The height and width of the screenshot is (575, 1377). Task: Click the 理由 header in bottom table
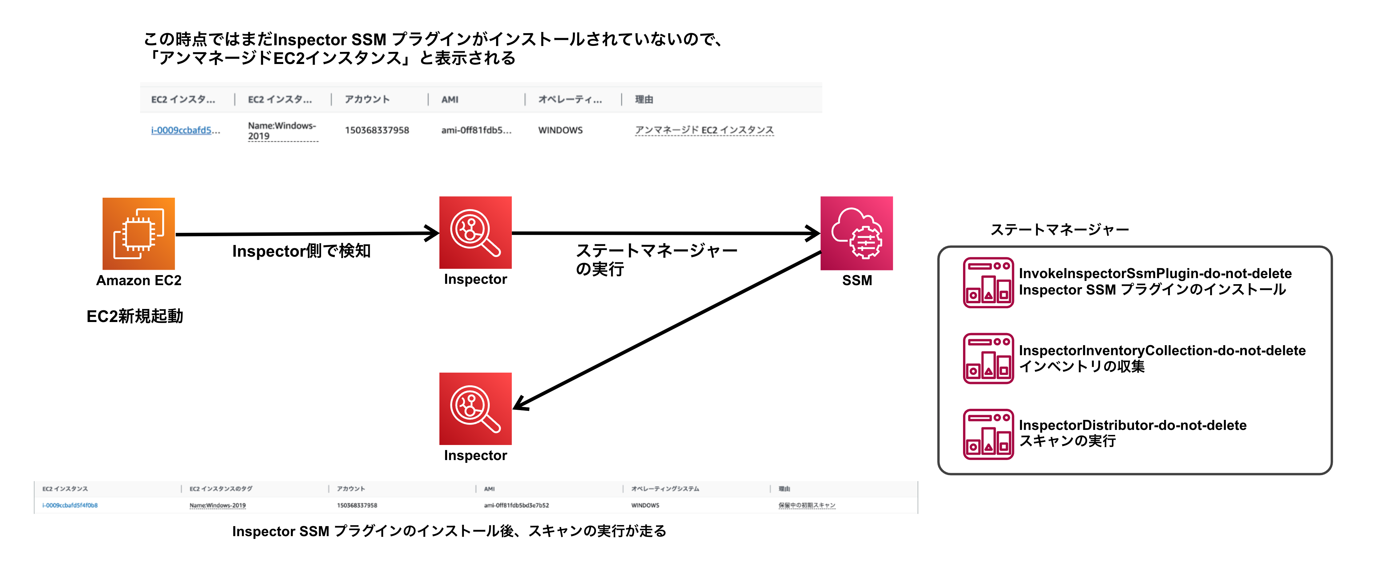(x=784, y=489)
